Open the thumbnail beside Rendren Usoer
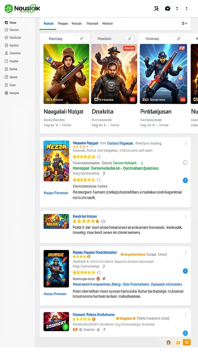 (x=56, y=221)
